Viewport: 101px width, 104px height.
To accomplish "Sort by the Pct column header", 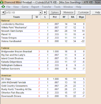I will pos(55,17).
